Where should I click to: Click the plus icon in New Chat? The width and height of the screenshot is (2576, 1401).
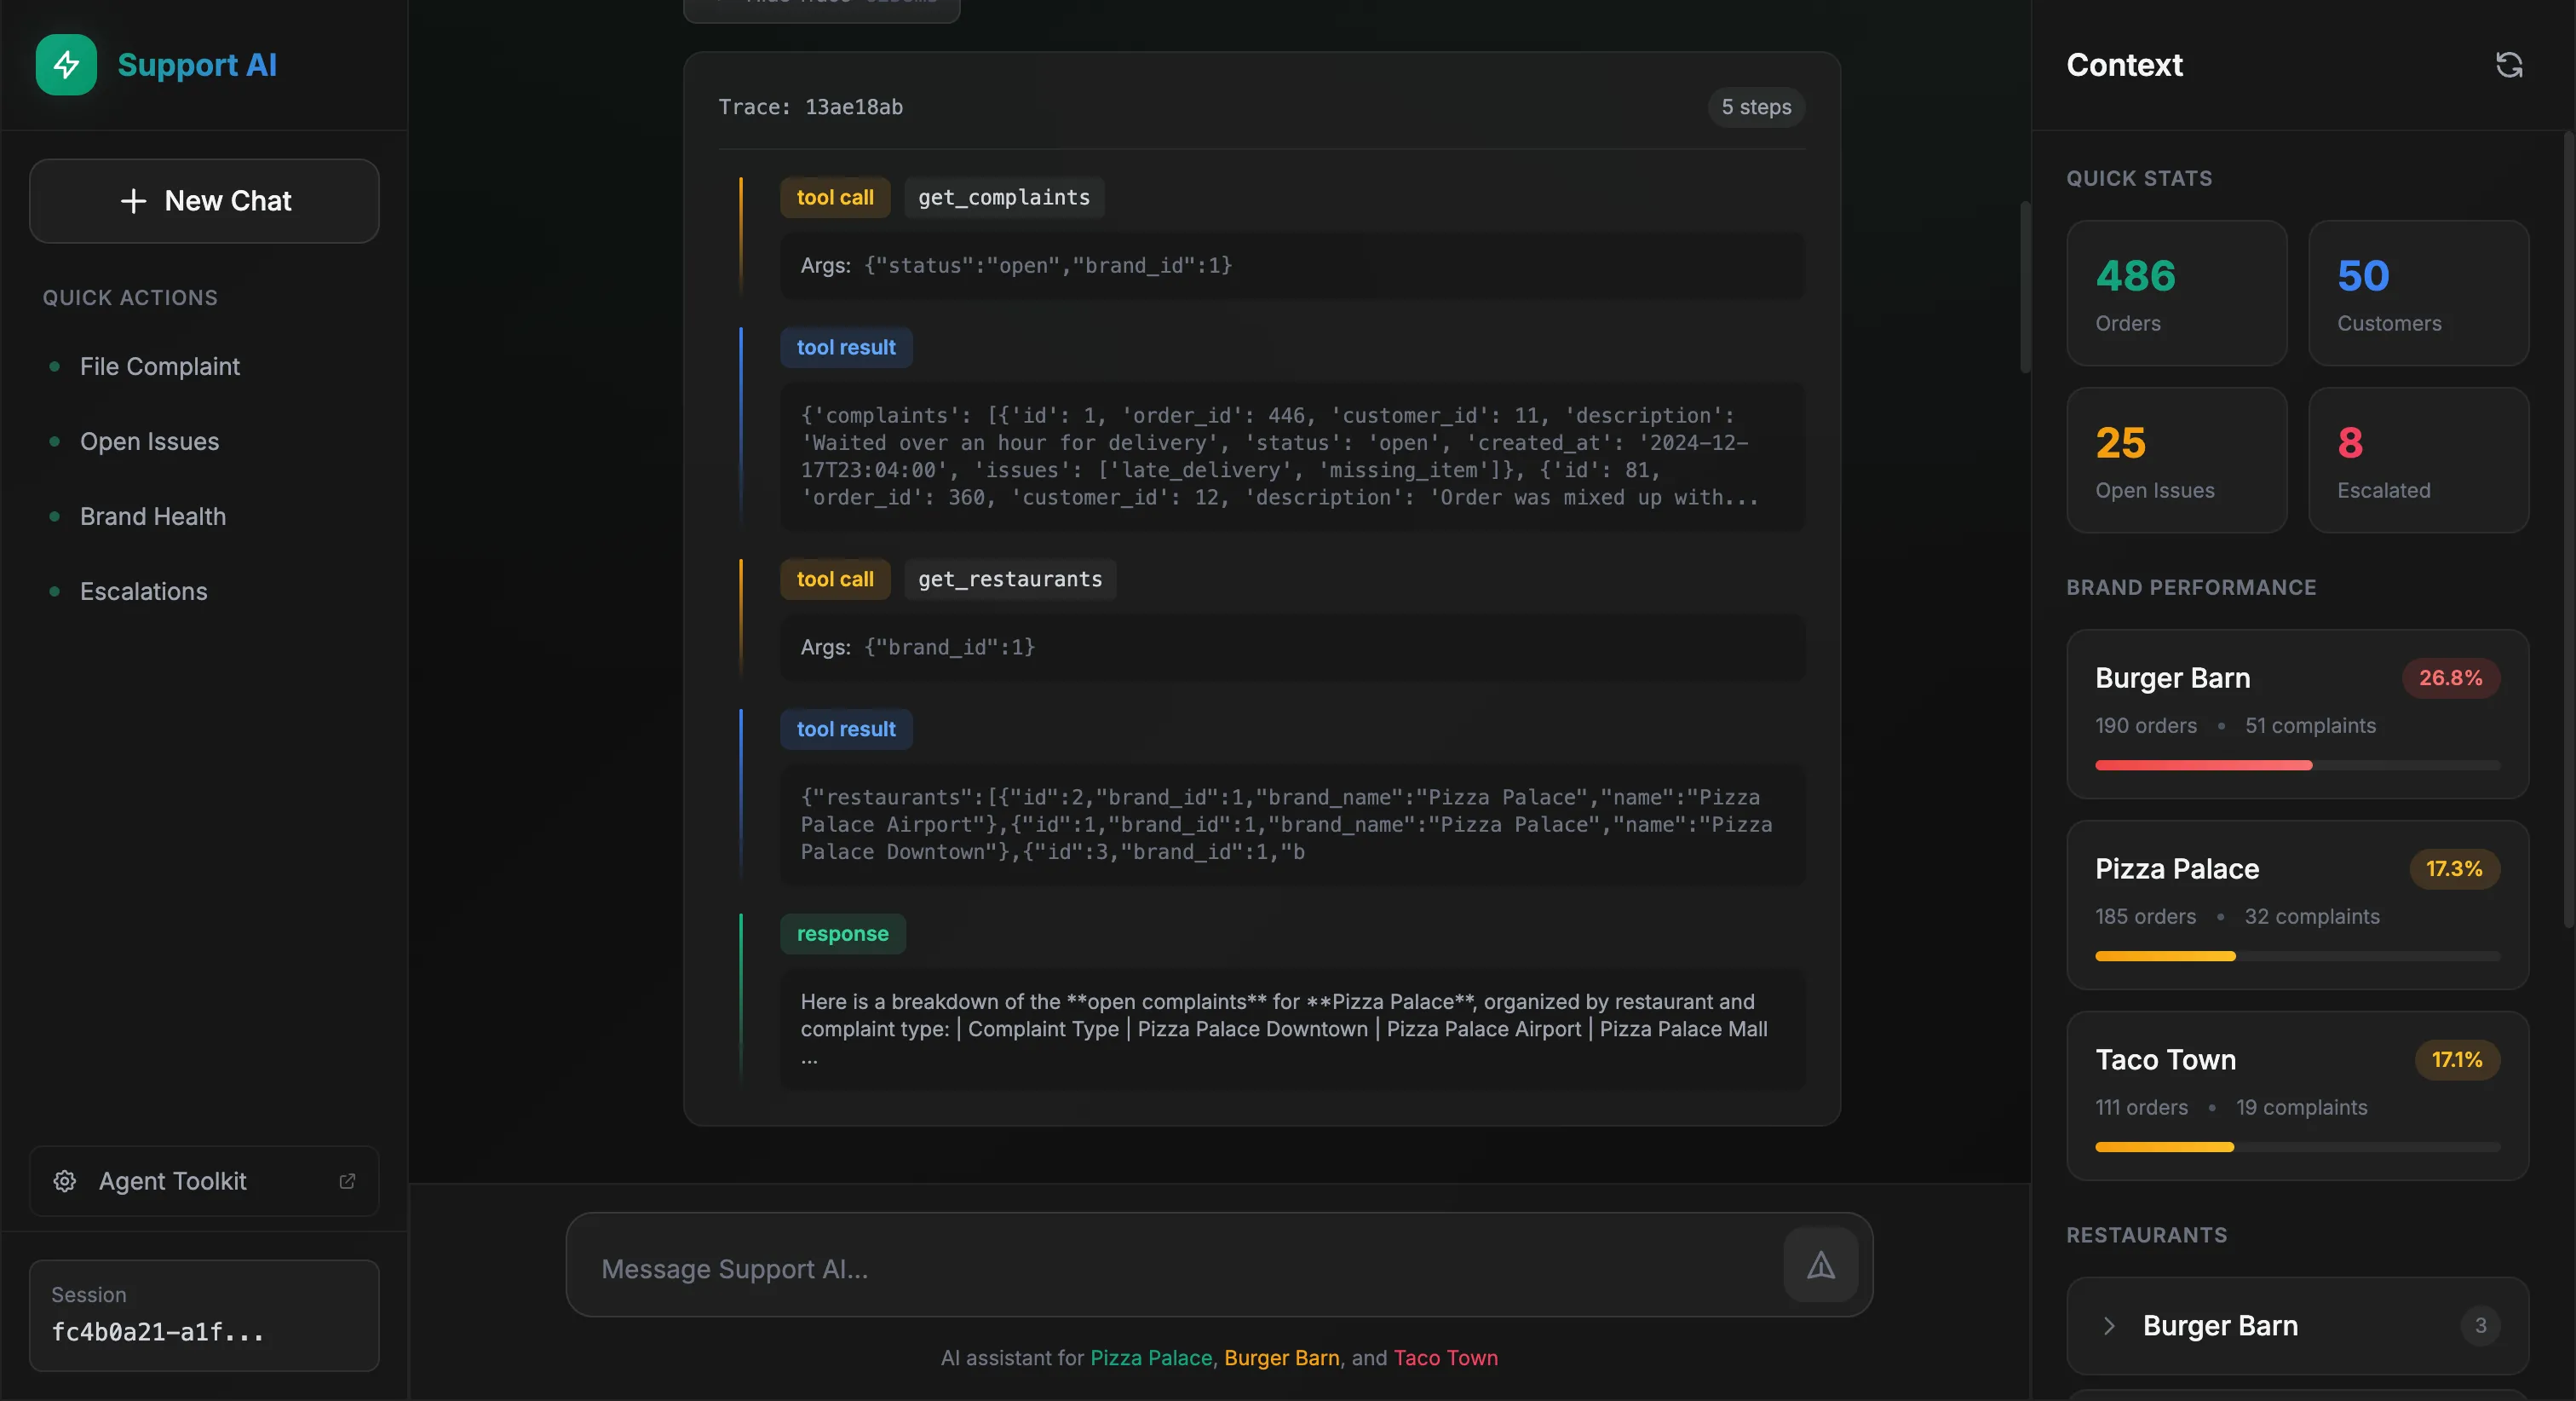[x=133, y=200]
